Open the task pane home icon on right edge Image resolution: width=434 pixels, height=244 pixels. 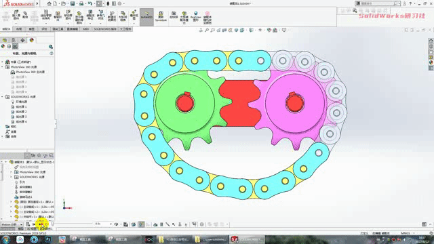coord(431,41)
